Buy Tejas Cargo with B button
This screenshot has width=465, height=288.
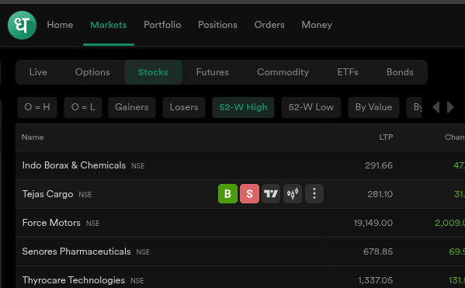[227, 193]
